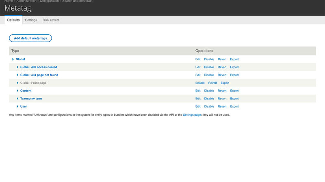The width and height of the screenshot is (325, 182).
Task: Switch to the Defaults tab
Action: (x=13, y=20)
